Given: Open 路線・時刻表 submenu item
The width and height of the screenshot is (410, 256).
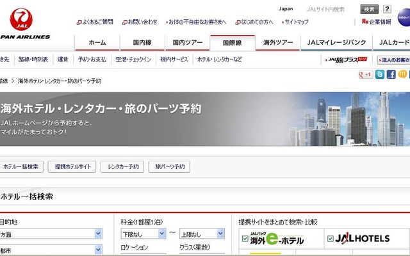Looking at the screenshot, I should (33, 60).
